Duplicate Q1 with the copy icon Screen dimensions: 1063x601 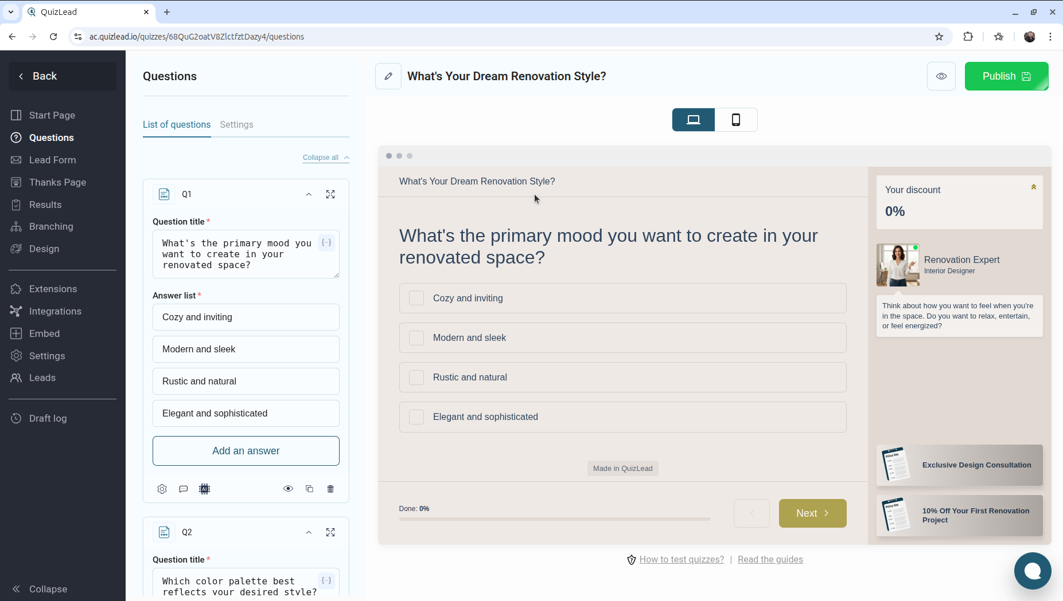click(x=309, y=489)
